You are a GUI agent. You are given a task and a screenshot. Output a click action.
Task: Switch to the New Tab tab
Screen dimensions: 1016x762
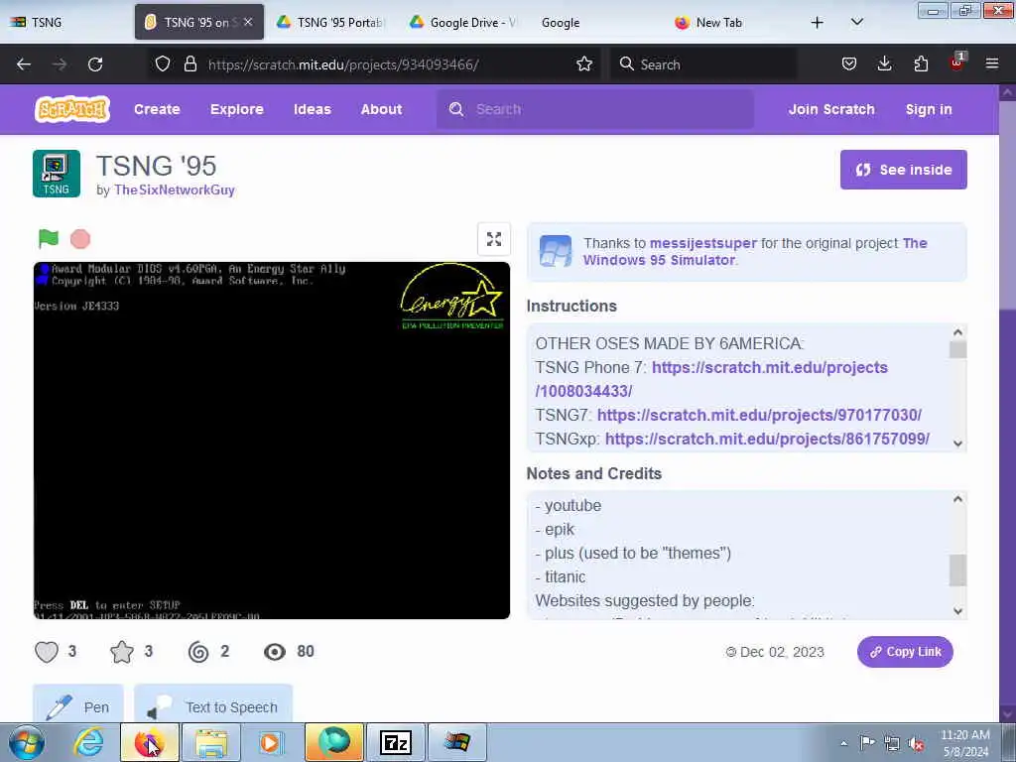pyautogui.click(x=729, y=22)
